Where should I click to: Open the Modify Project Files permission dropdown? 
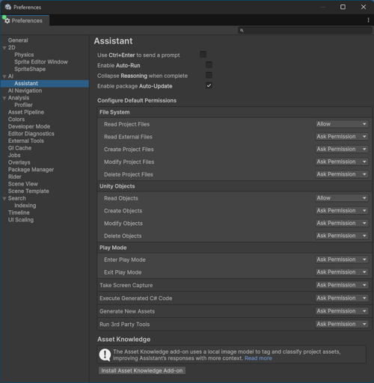pos(342,162)
